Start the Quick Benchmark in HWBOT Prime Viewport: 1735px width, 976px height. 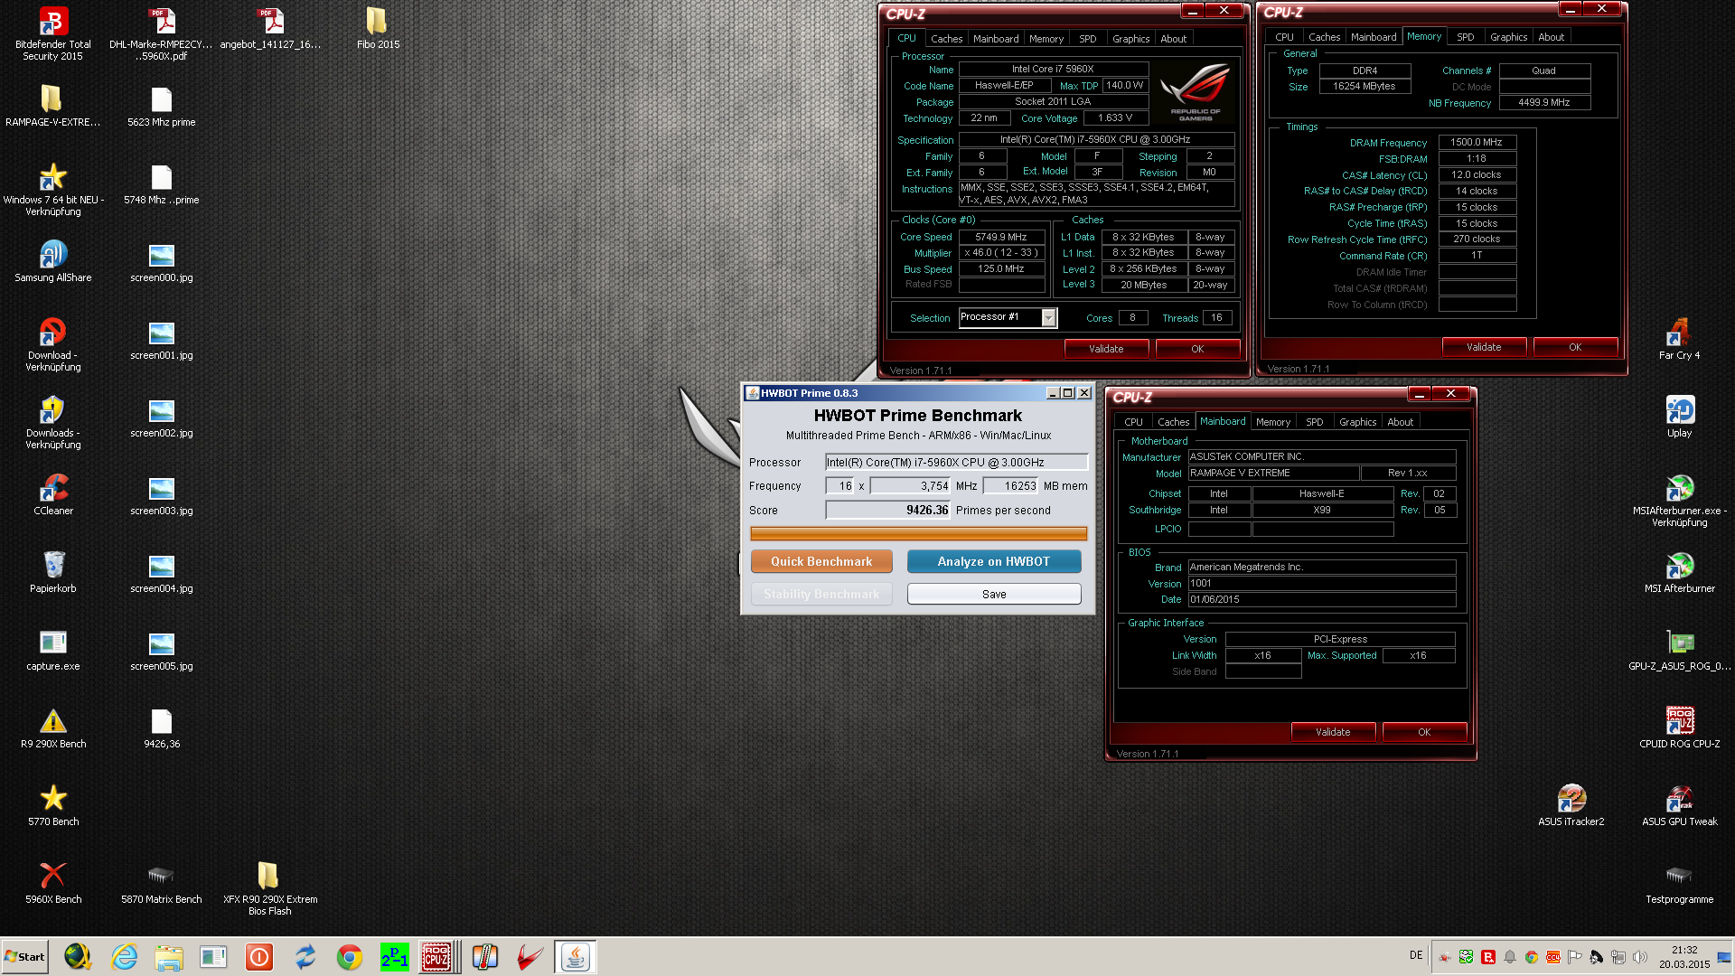tap(821, 561)
